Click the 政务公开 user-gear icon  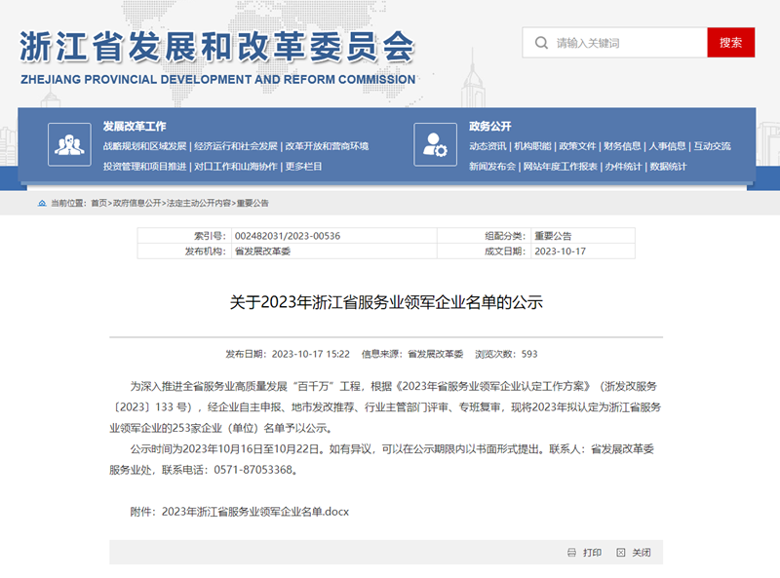435,145
